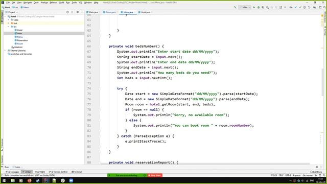Open the TODO tool window
Viewport: 327px width, 184px height.
(x=40, y=172)
